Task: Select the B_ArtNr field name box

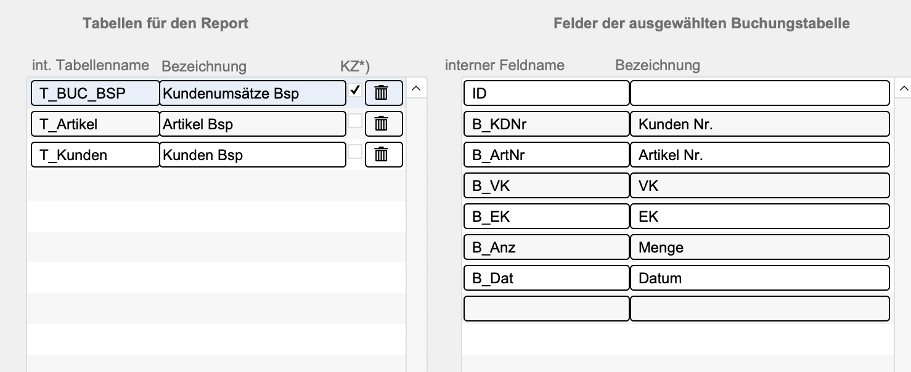Action: 546,155
